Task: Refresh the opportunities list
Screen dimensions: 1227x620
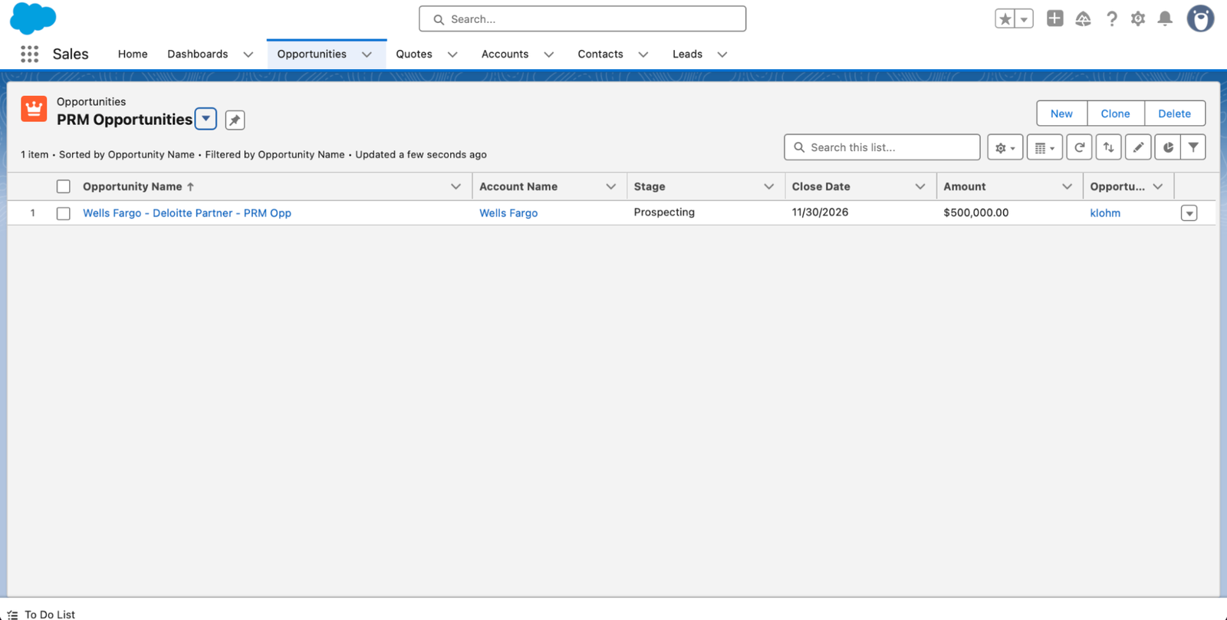Action: (1079, 147)
